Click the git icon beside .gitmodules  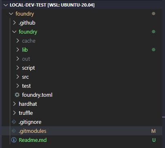tap(14, 131)
